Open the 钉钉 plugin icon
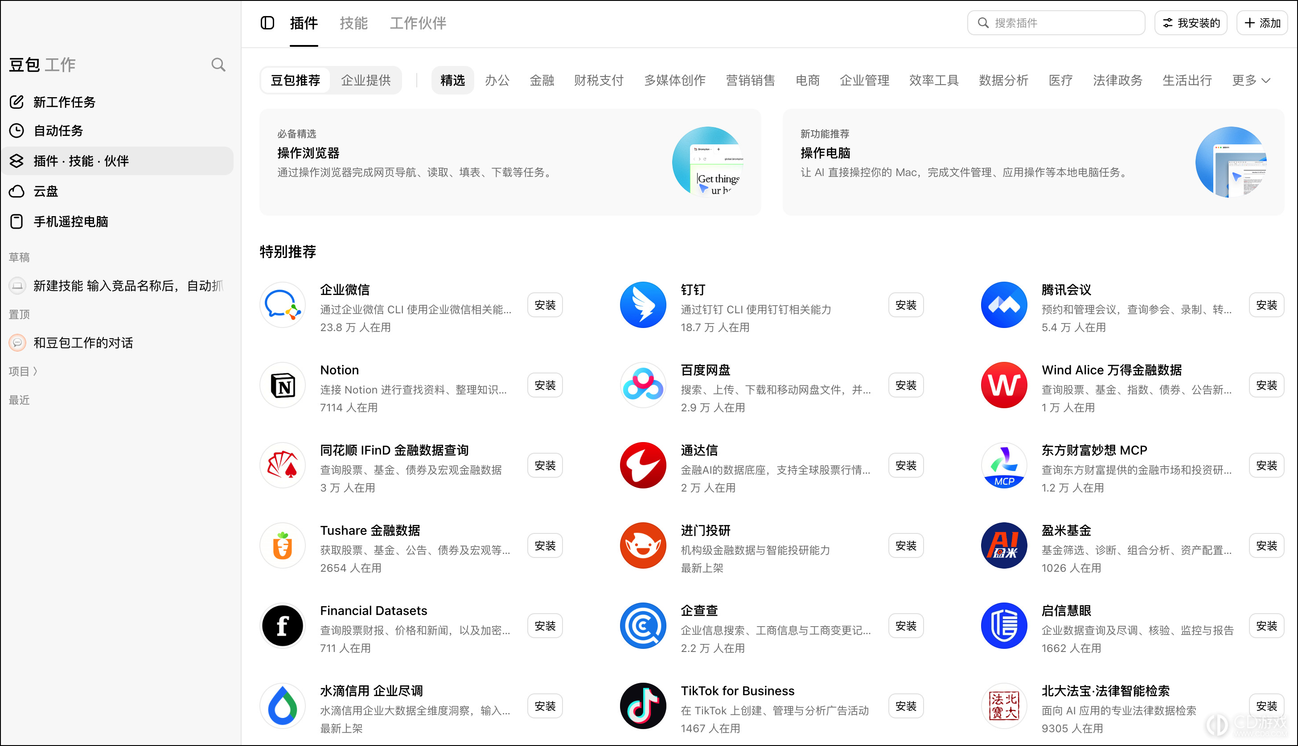1298x746 pixels. tap(643, 305)
